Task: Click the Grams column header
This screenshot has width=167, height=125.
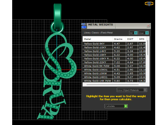Action: tap(119, 39)
